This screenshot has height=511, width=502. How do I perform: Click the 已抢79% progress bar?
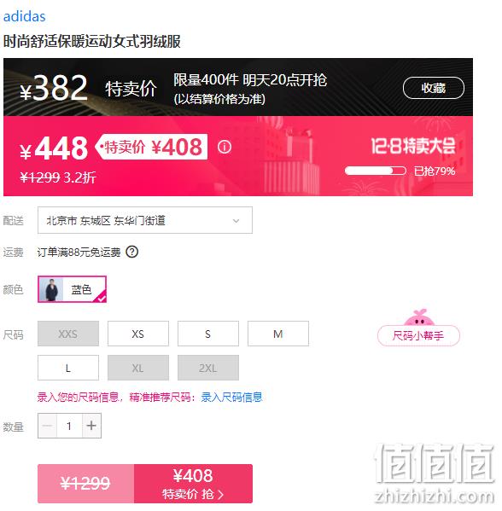pos(376,171)
